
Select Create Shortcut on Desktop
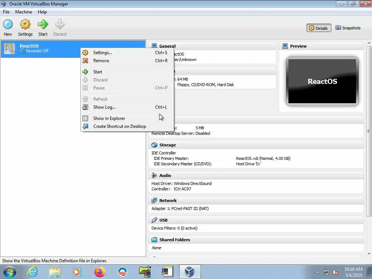click(127, 126)
